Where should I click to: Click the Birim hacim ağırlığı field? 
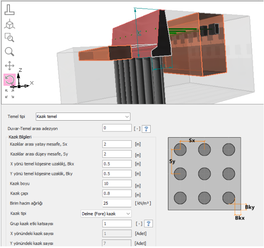coord(117,203)
